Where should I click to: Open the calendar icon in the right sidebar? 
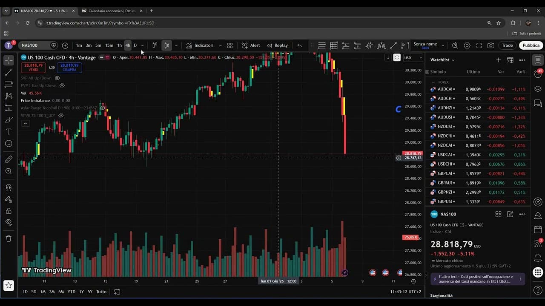point(538,229)
